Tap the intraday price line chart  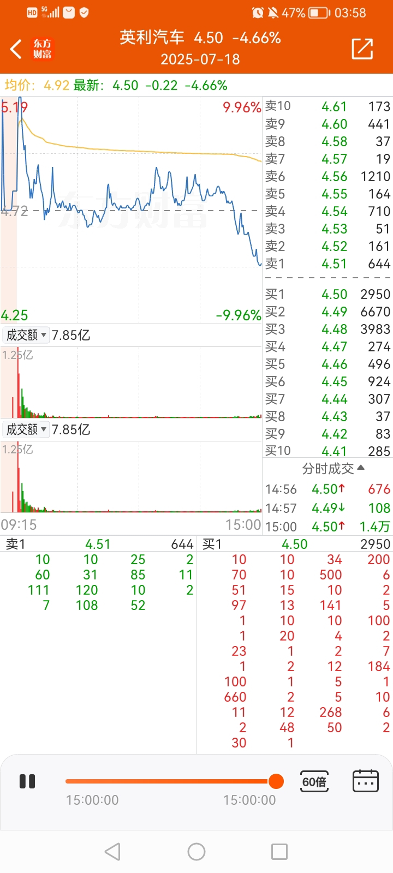click(x=131, y=210)
